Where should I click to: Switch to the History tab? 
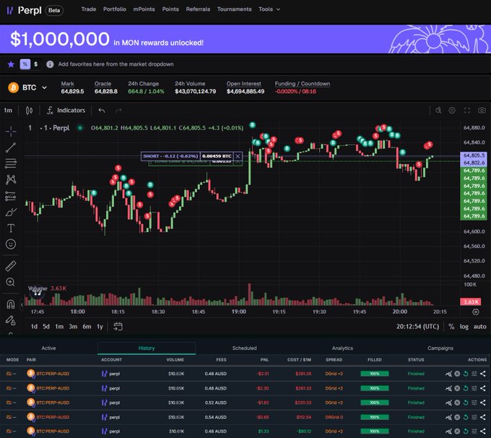point(147,348)
